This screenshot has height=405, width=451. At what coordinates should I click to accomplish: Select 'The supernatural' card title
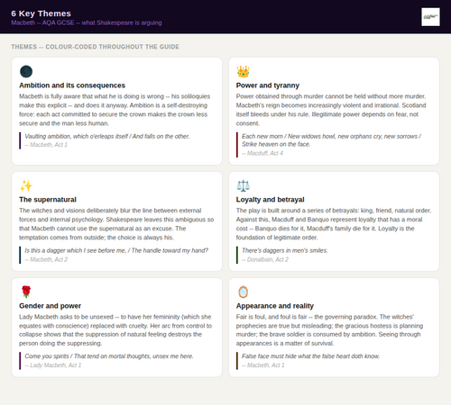(x=48, y=200)
